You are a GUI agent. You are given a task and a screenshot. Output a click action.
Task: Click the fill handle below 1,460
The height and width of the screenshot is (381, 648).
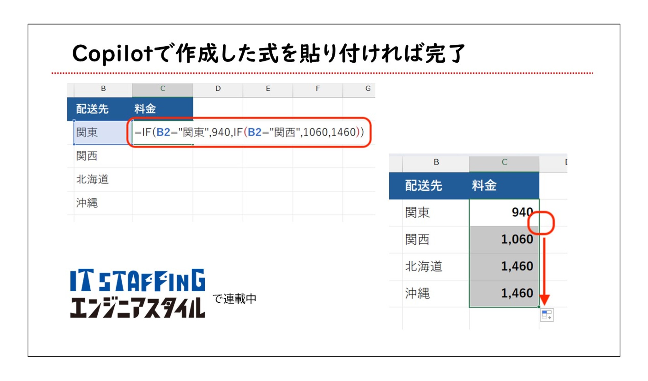pyautogui.click(x=539, y=307)
